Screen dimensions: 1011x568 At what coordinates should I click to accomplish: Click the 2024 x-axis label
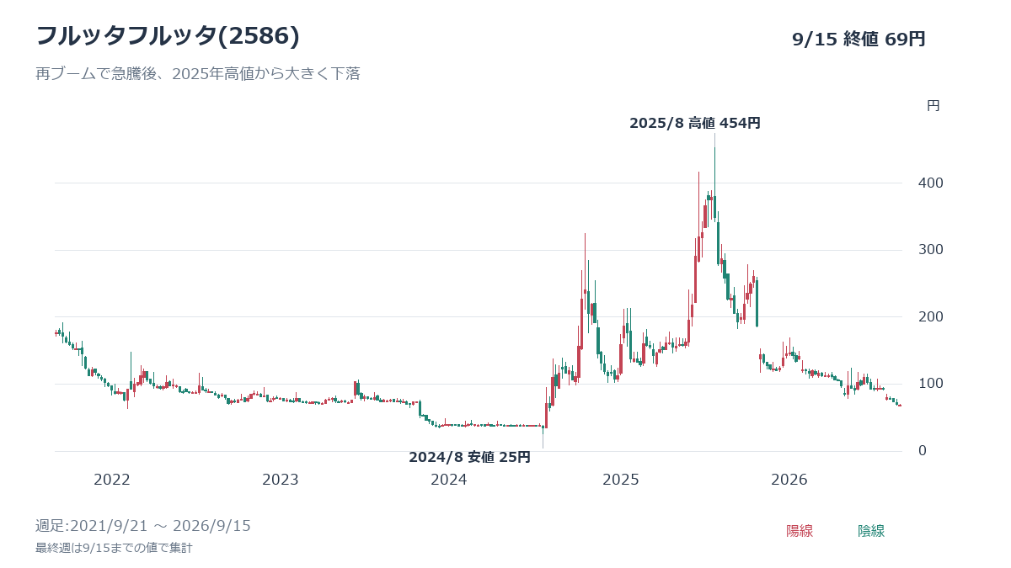(449, 480)
